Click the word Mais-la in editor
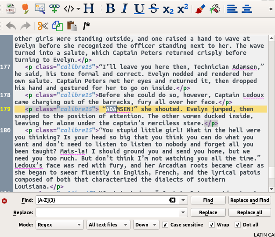The height and width of the screenshot is (237, 275). (x=72, y=151)
